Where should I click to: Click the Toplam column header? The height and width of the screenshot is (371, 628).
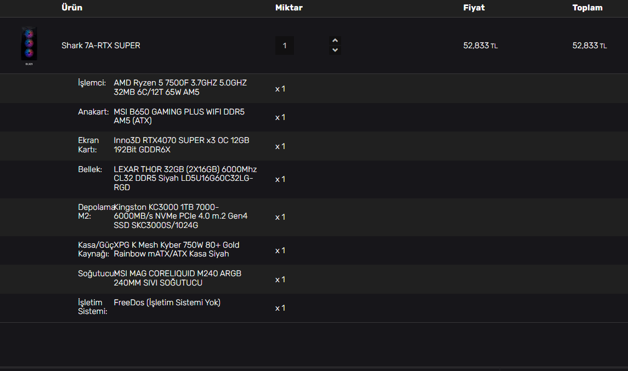pyautogui.click(x=587, y=8)
